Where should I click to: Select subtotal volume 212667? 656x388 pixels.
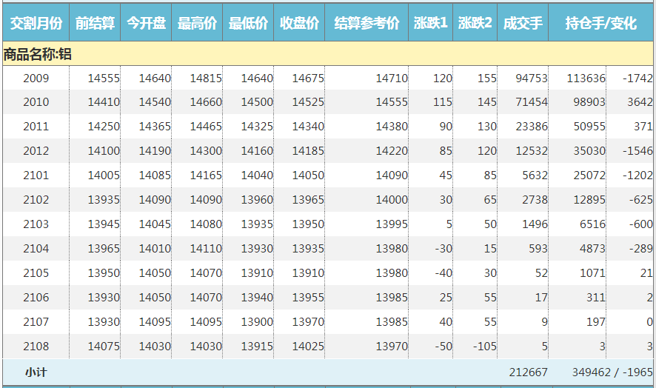[528, 372]
